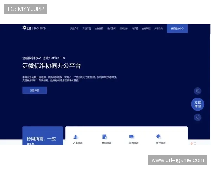Select the 人事管理 icon

76,137
